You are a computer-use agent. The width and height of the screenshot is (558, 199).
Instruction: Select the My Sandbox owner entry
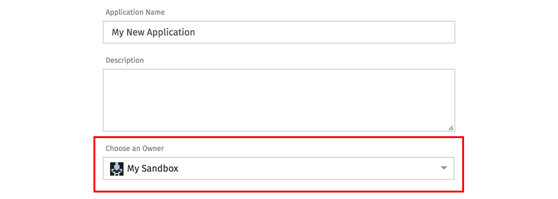tap(153, 168)
